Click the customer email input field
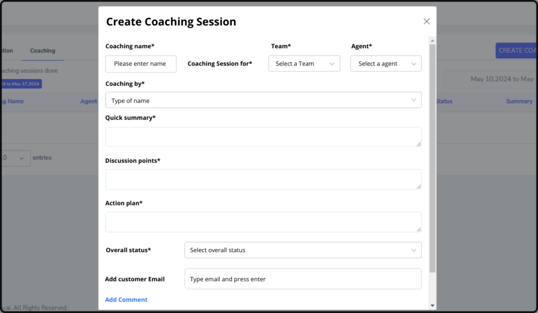 point(303,279)
